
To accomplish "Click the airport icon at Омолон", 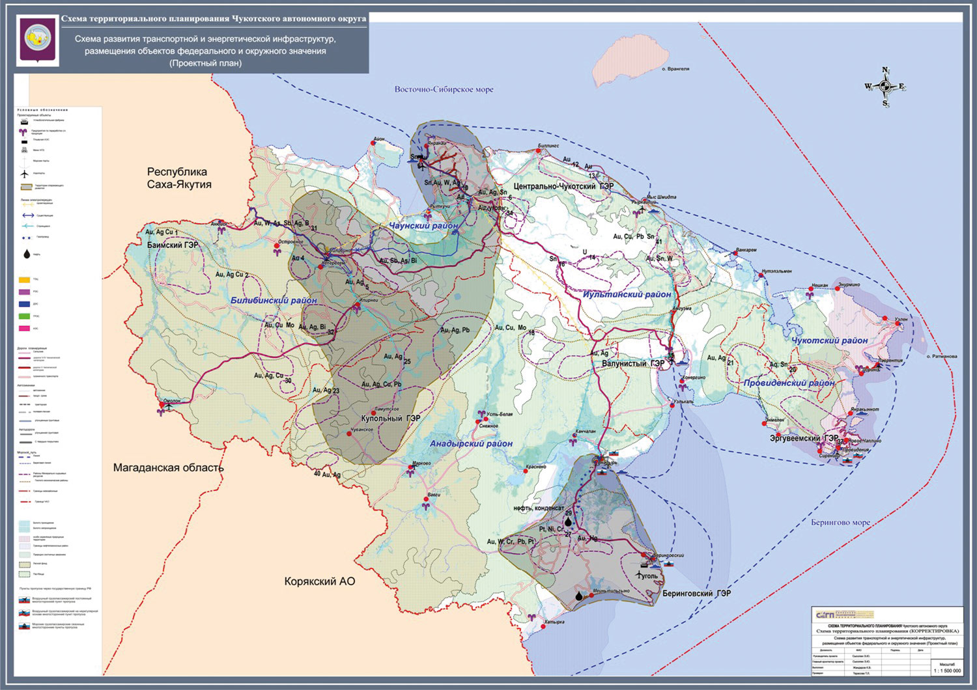I will (170, 406).
